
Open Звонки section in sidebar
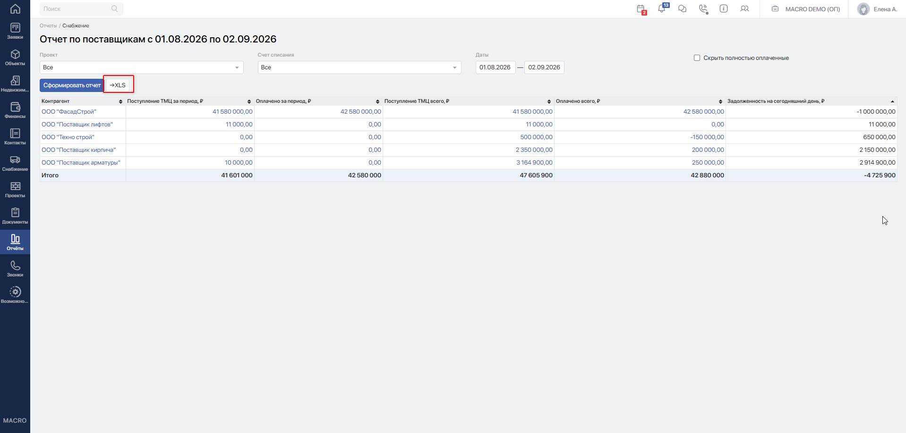pos(15,269)
